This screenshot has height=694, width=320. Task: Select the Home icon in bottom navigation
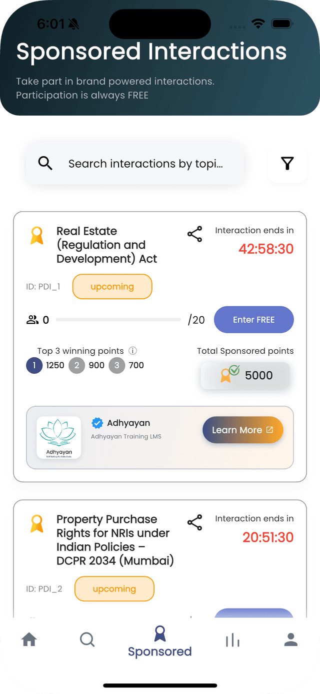[x=29, y=639]
